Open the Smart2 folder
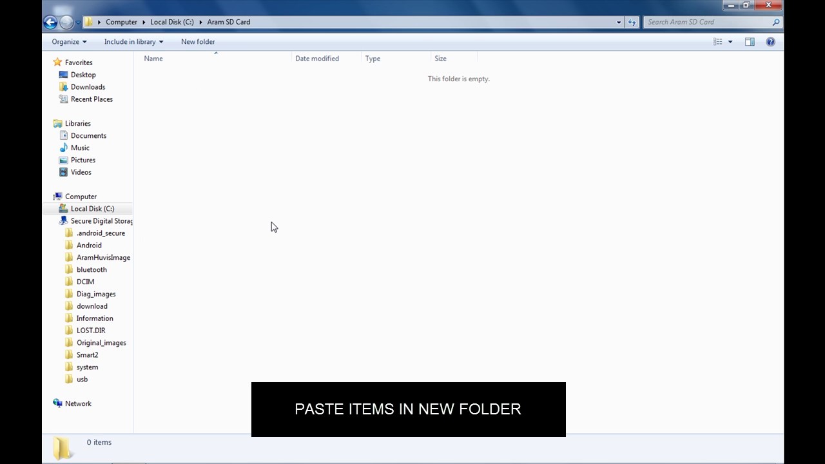The width and height of the screenshot is (825, 464). 88,355
